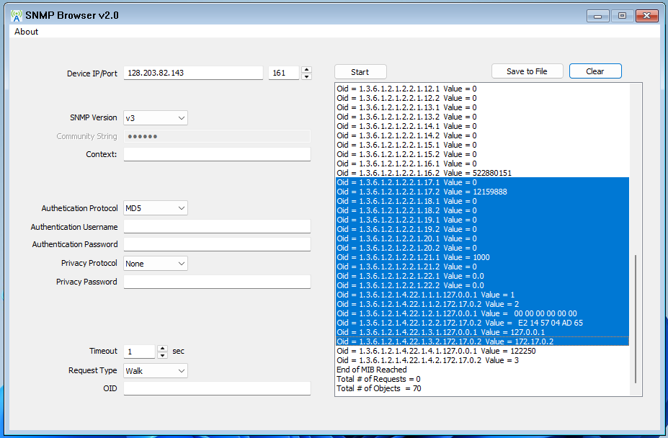Start the SNMP request
The image size is (668, 438).
click(x=360, y=71)
